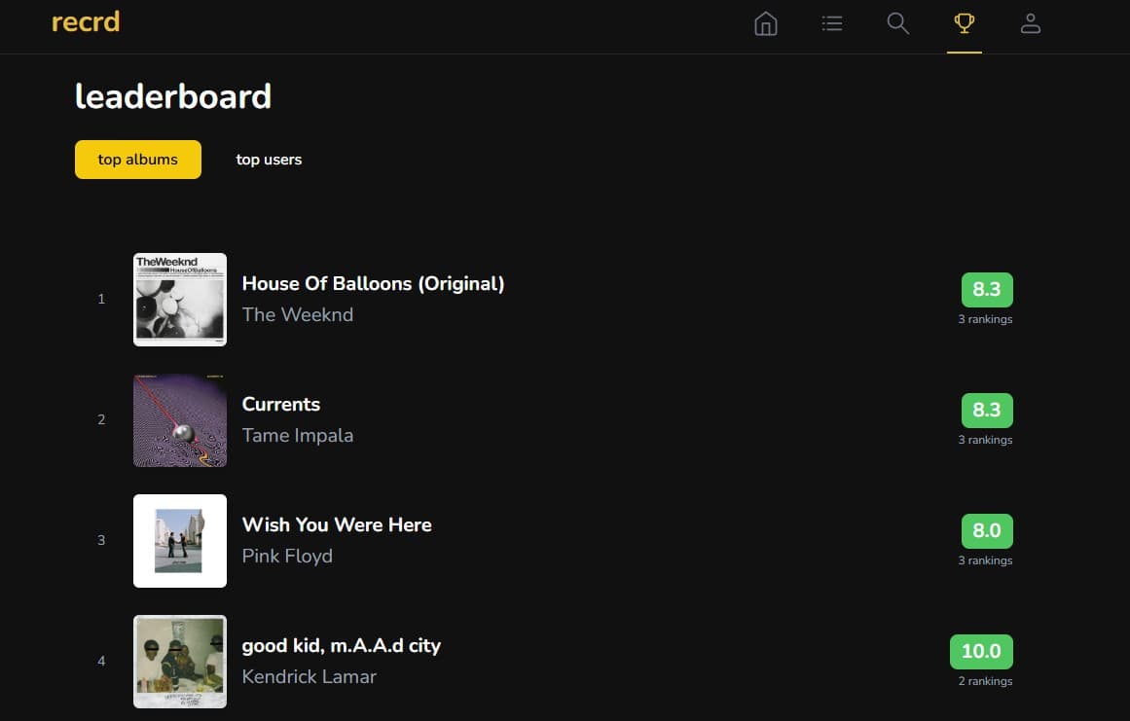Click the 8.0 score for Pink Floyd album
Screen dimensions: 1130x721
pos(987,531)
